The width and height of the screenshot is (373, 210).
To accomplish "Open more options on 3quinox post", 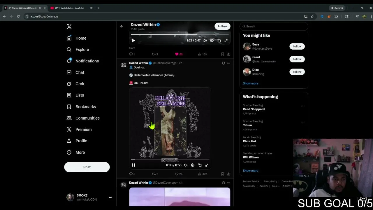I will click(228, 63).
